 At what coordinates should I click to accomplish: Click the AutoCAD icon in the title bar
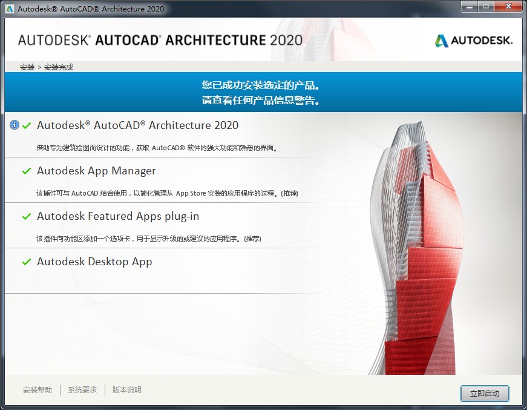pyautogui.click(x=10, y=9)
